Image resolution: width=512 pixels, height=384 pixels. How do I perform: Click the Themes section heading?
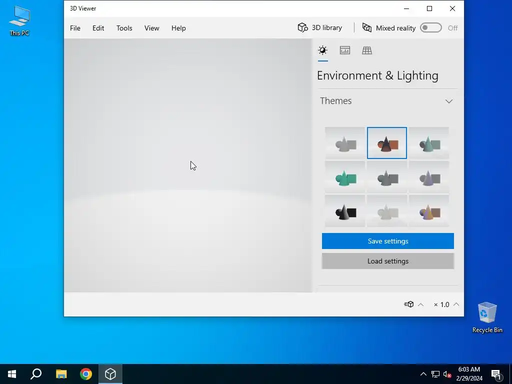tap(335, 101)
